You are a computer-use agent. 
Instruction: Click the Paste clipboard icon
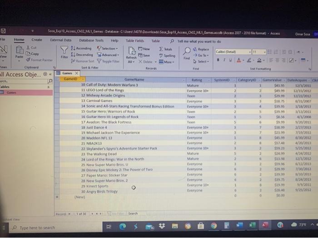(x=20, y=50)
